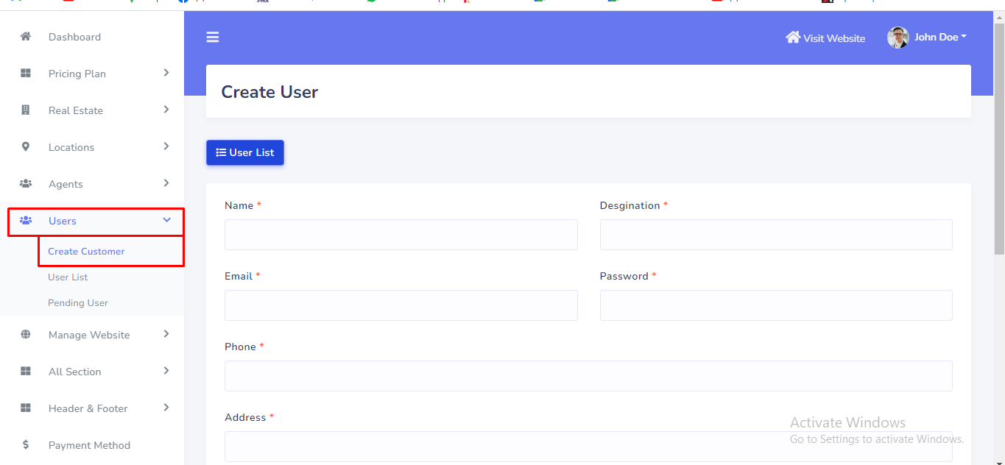Open Pending User in sidebar

pyautogui.click(x=78, y=303)
